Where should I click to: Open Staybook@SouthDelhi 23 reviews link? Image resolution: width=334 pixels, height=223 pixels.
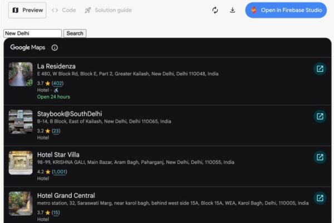pos(56,131)
